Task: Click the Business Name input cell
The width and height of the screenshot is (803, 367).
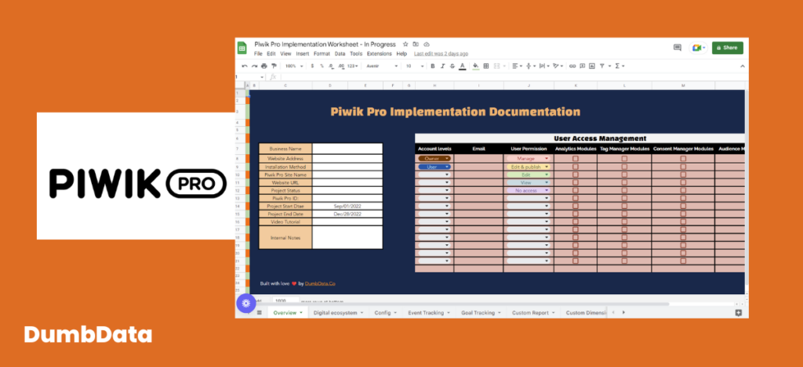Action: coord(347,149)
